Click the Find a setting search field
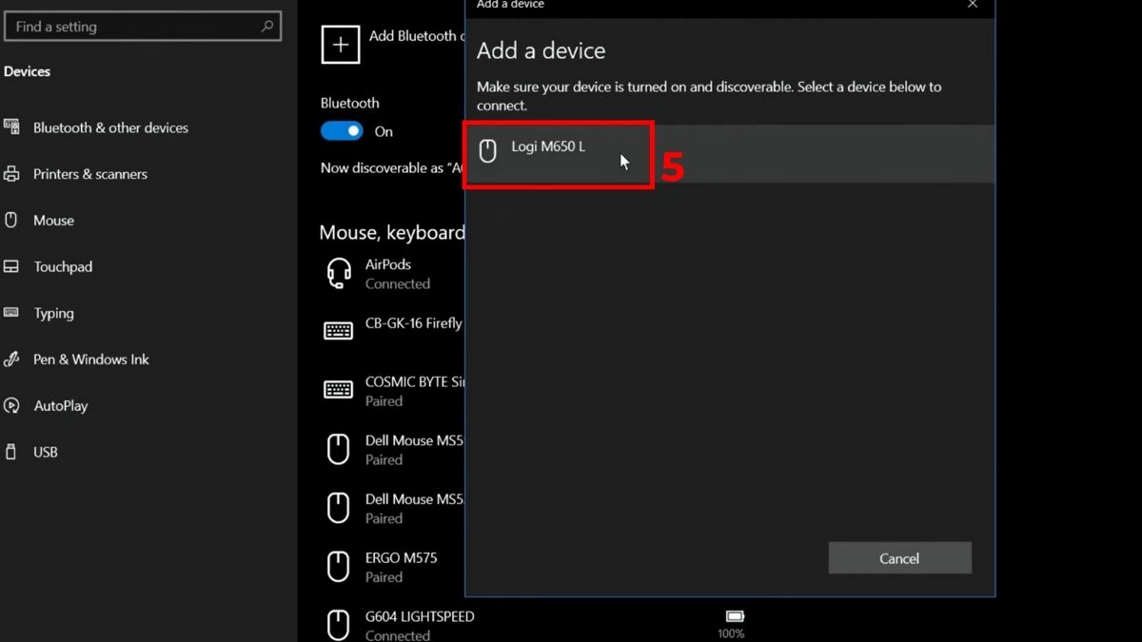The width and height of the screenshot is (1142, 642). [x=133, y=27]
